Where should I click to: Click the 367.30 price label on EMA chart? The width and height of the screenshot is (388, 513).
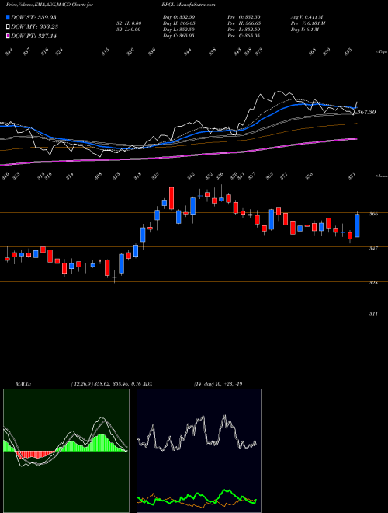tap(366, 112)
